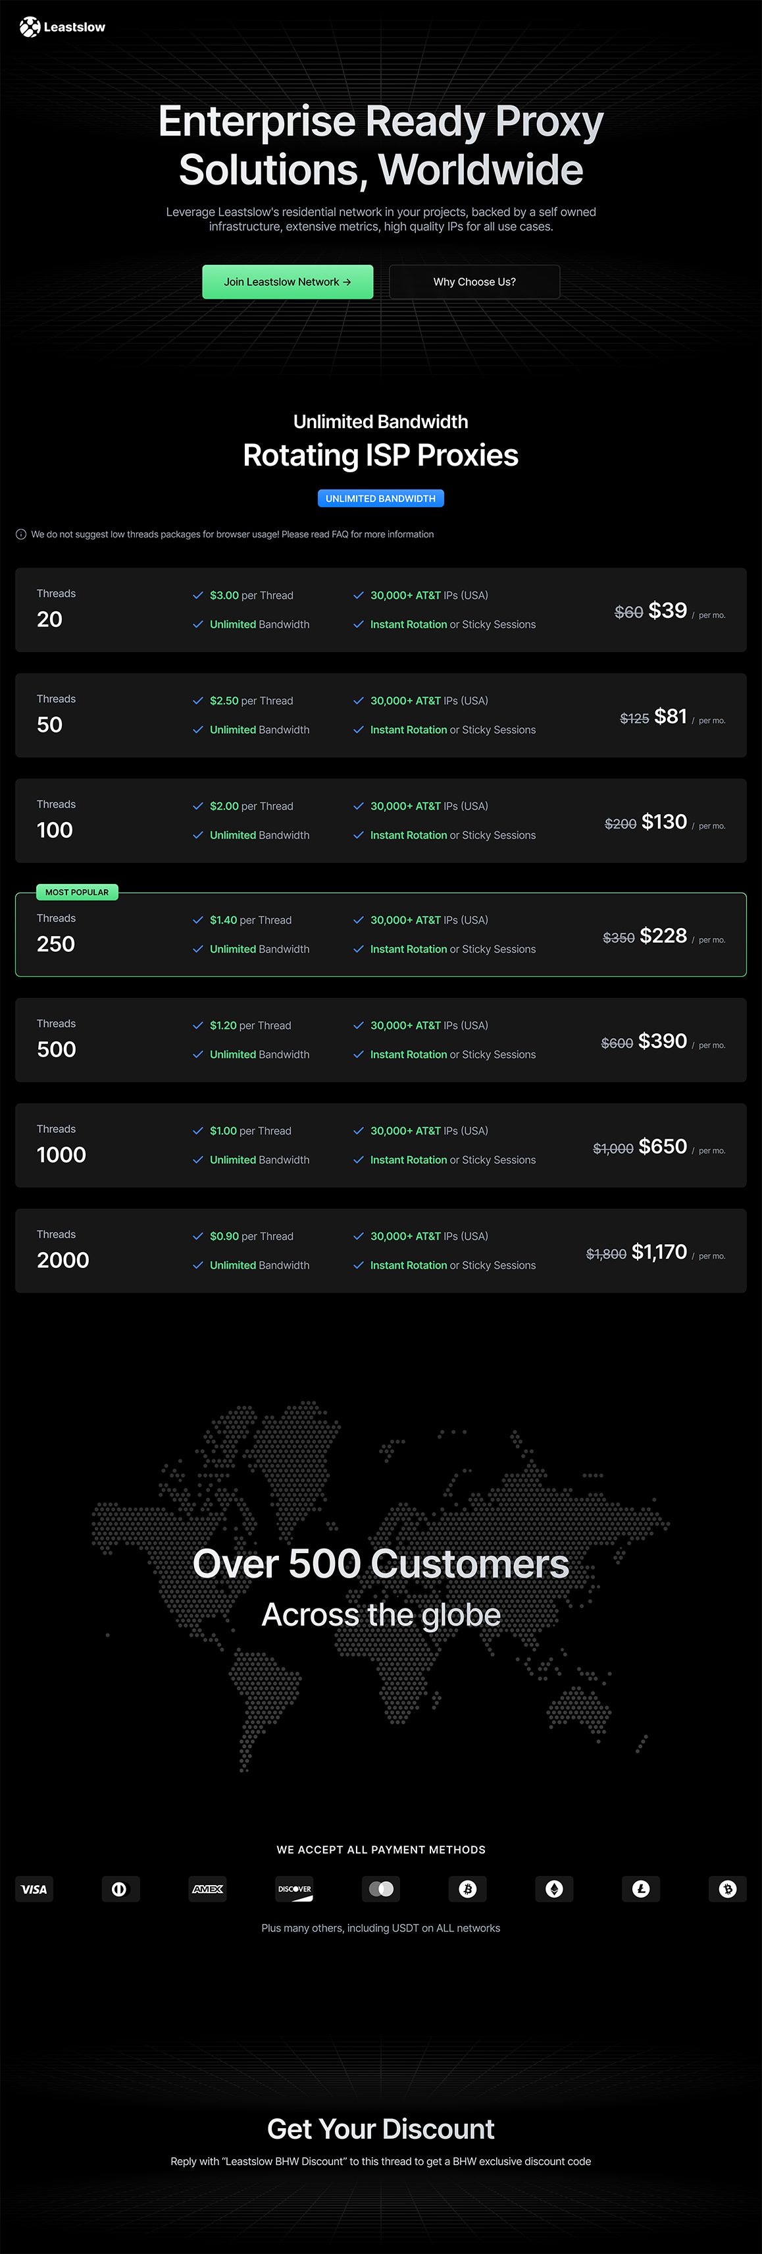Viewport: 762px width, 2254px height.
Task: Select the 1000 Threads plan at $650
Action: 381,1145
